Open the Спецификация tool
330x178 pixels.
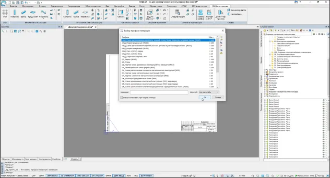[177, 14]
